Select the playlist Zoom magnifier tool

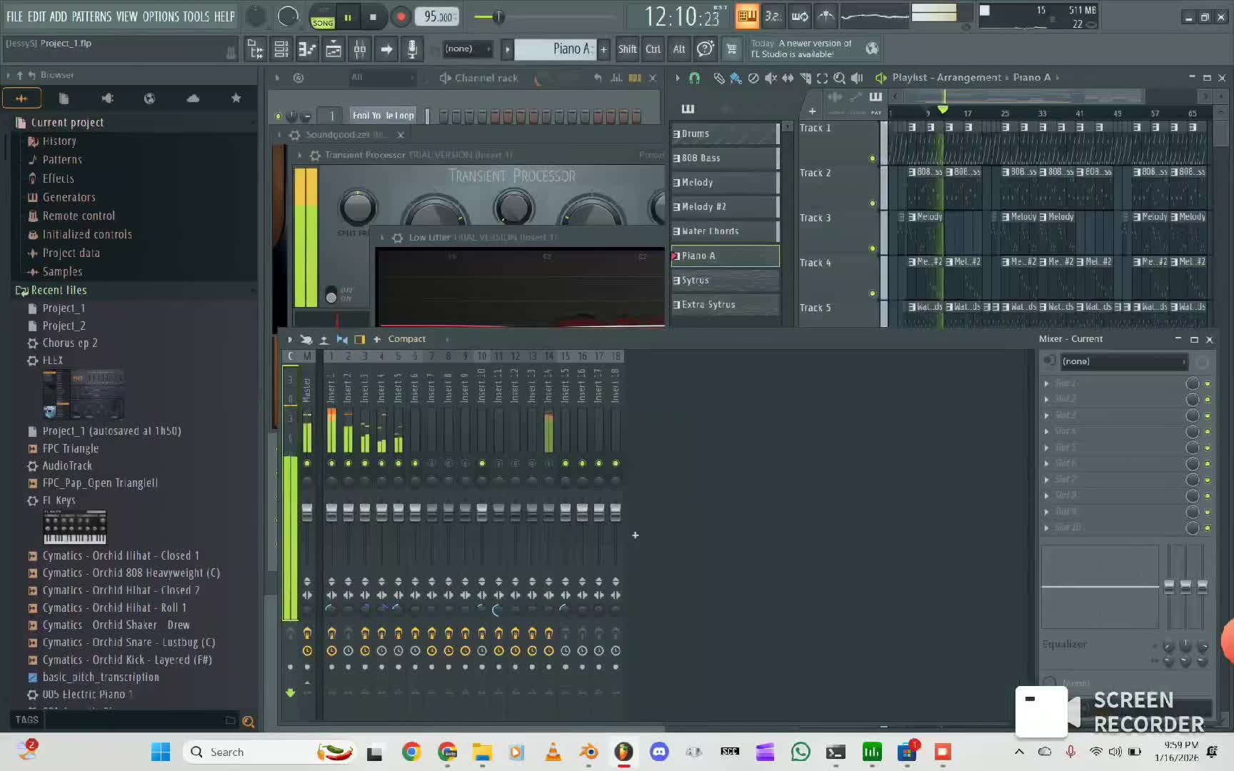point(840,78)
